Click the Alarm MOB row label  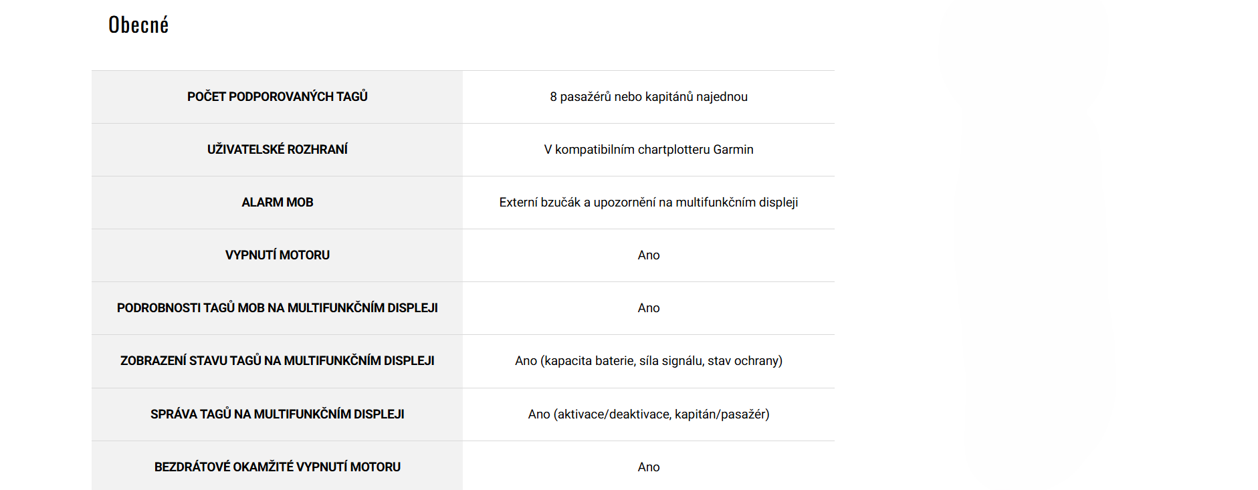pyautogui.click(x=277, y=203)
